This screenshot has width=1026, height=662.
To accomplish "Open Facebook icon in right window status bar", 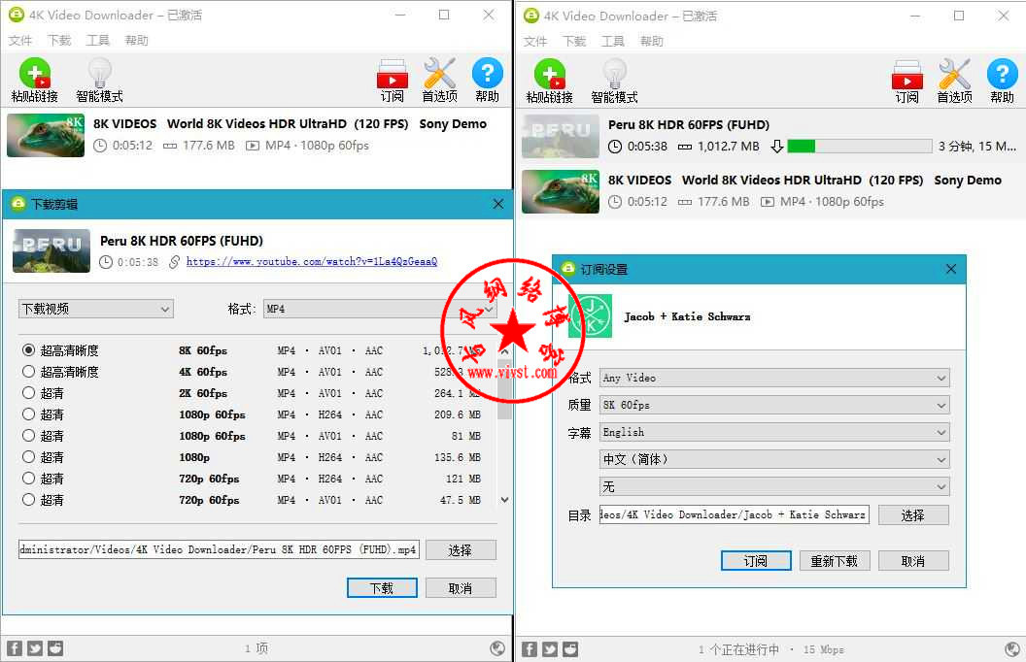I will click(530, 649).
